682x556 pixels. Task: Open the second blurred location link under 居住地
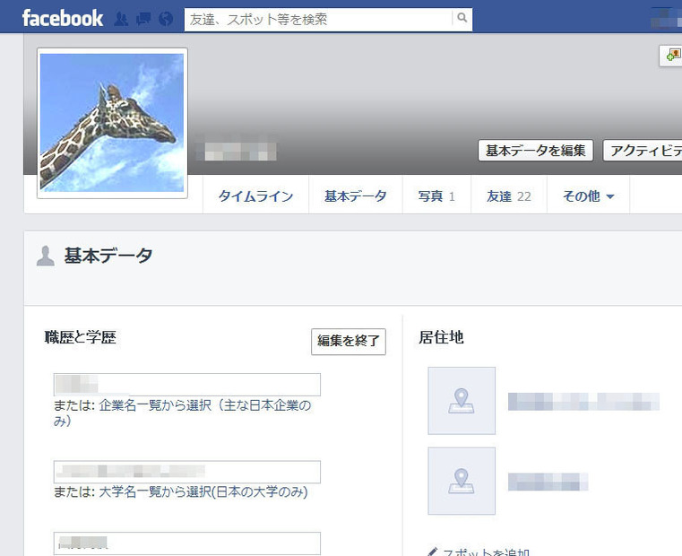pos(548,482)
